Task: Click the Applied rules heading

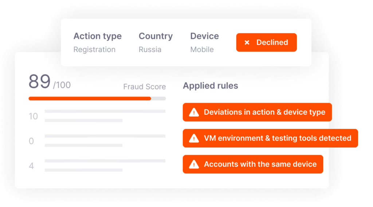Action: [211, 86]
